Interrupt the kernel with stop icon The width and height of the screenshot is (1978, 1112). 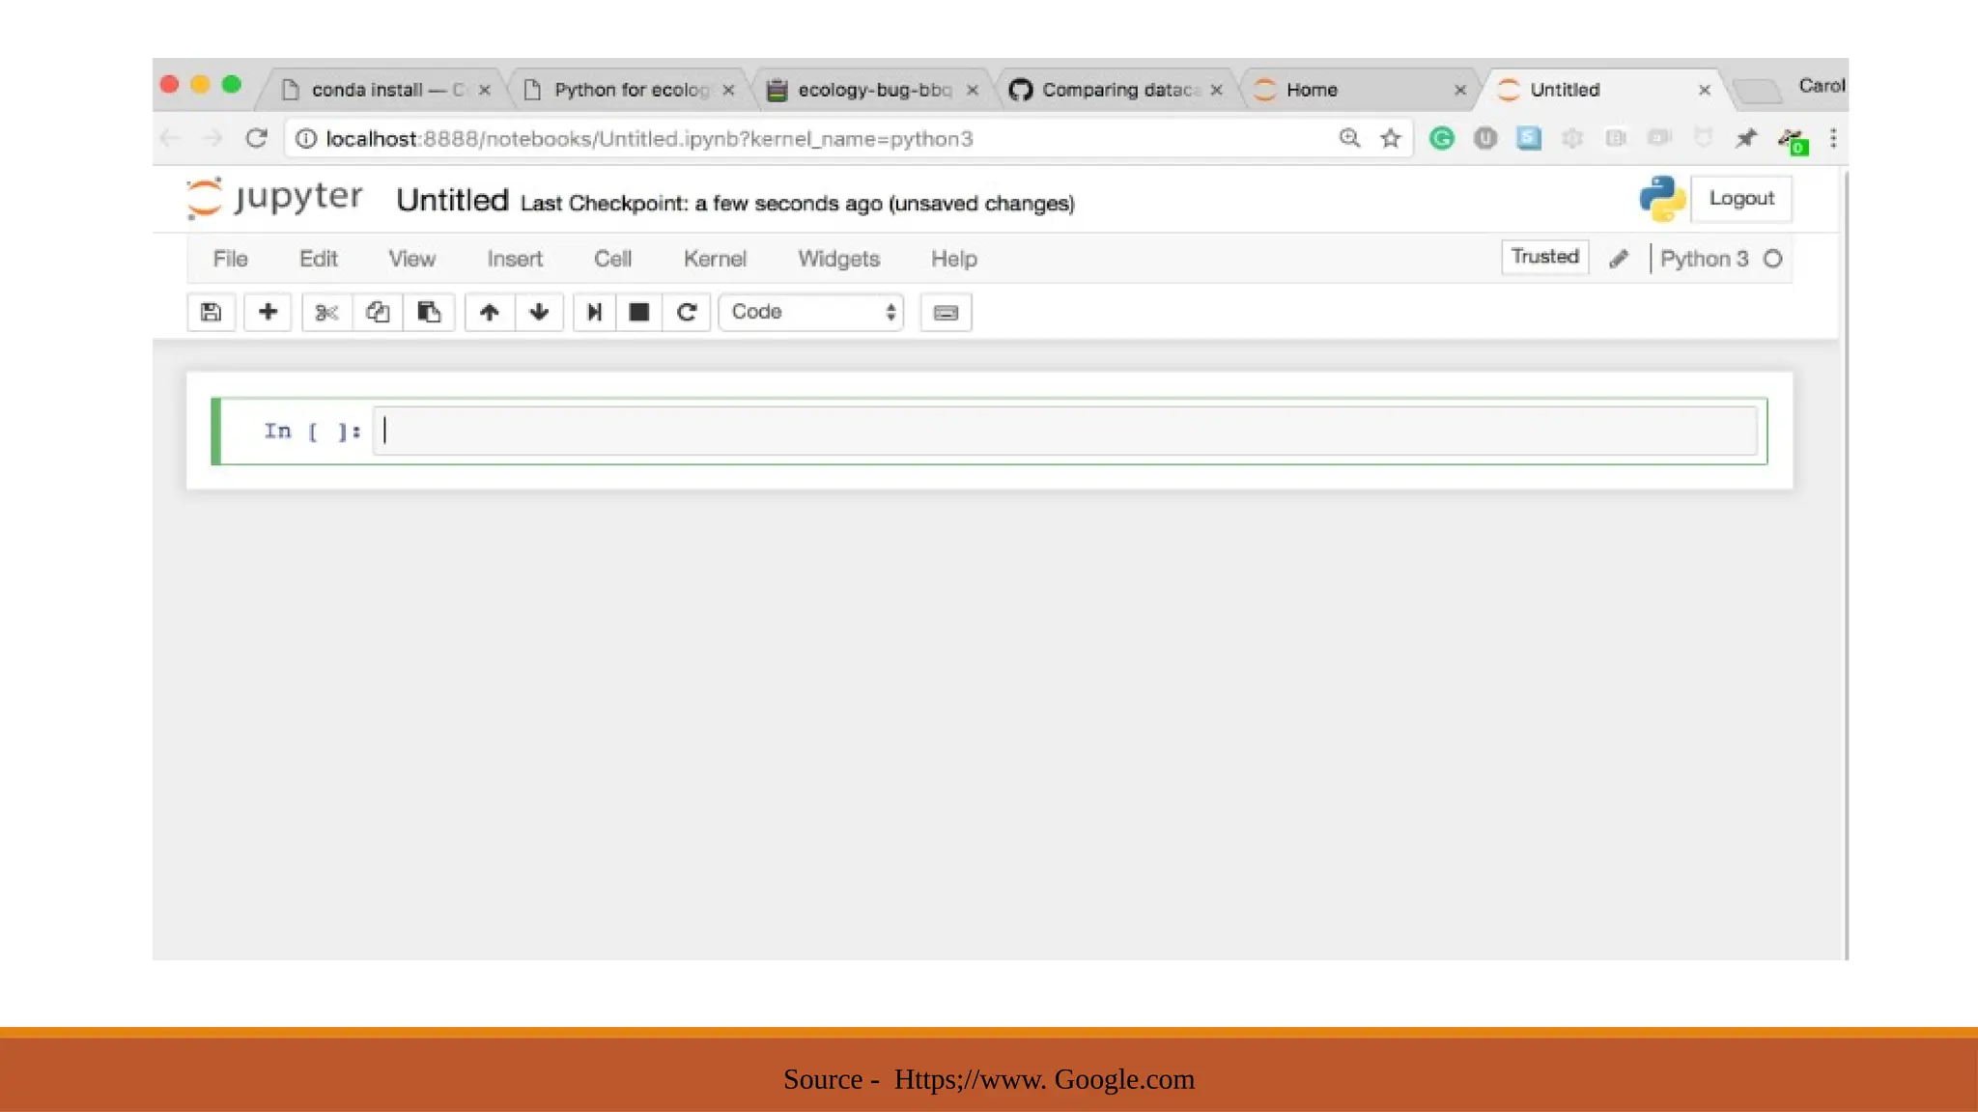638,312
